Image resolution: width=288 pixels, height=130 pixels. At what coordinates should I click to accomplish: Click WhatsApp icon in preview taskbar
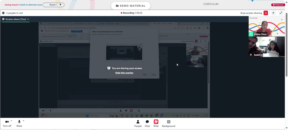point(162,116)
